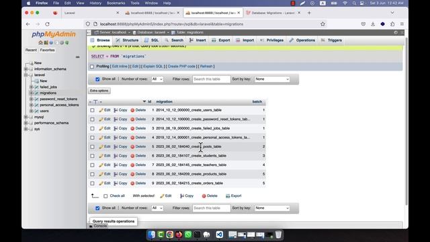The width and height of the screenshot is (430, 242).
Task: Click vertical scrollbar of page
Action: click(406, 121)
